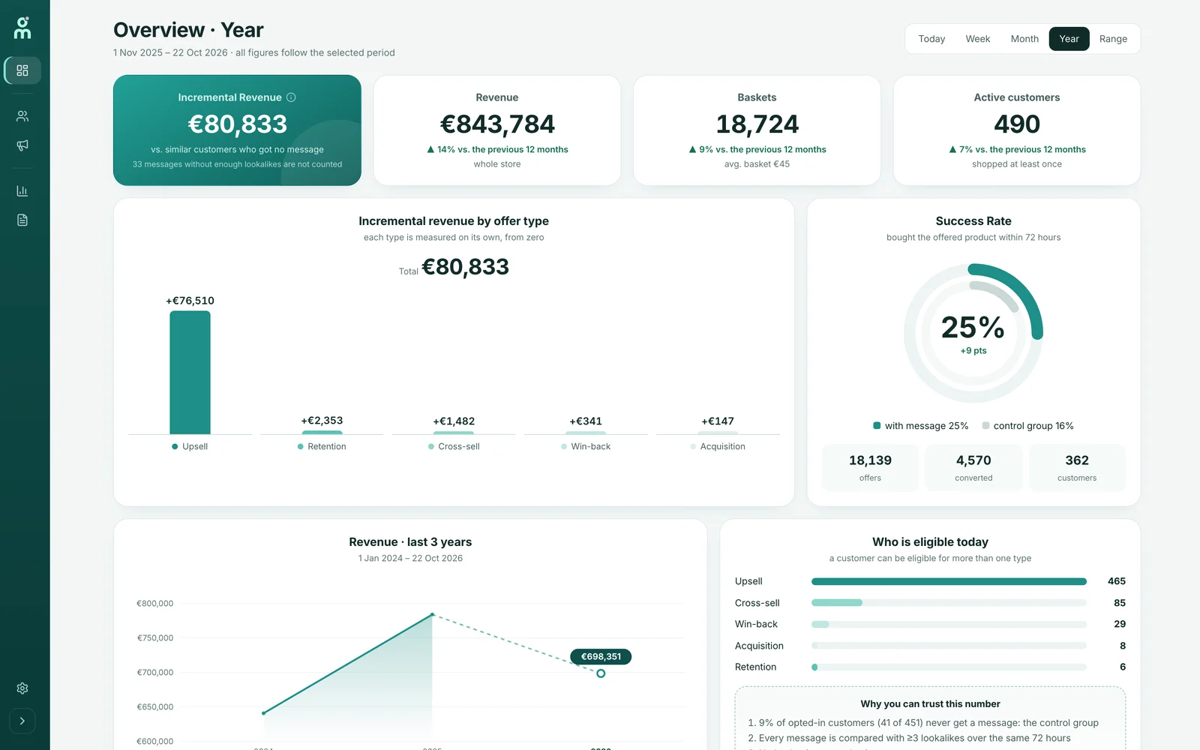Click the +€341 Win-back value
The width and height of the screenshot is (1200, 750).
point(586,421)
